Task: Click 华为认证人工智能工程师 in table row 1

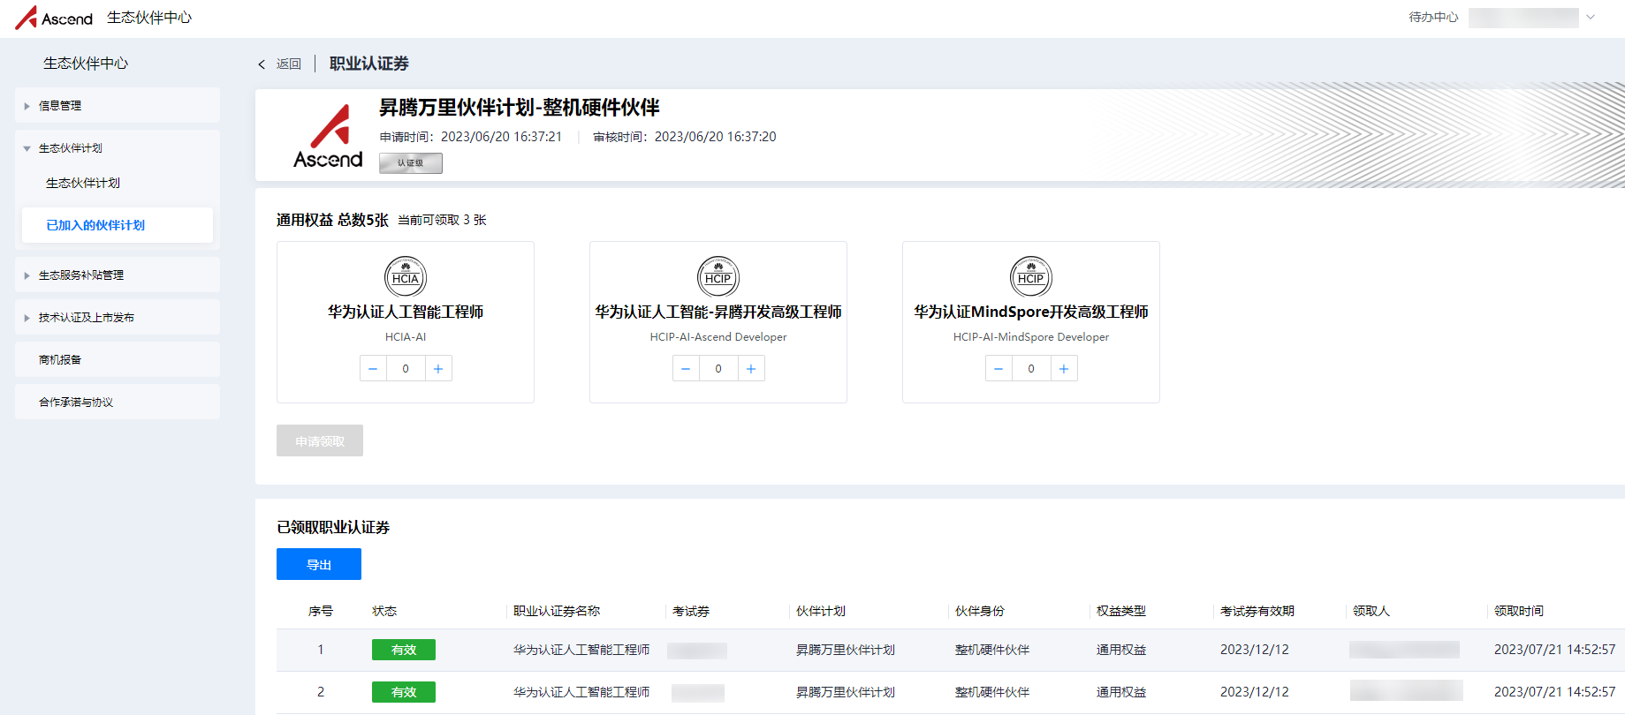Action: (x=581, y=650)
